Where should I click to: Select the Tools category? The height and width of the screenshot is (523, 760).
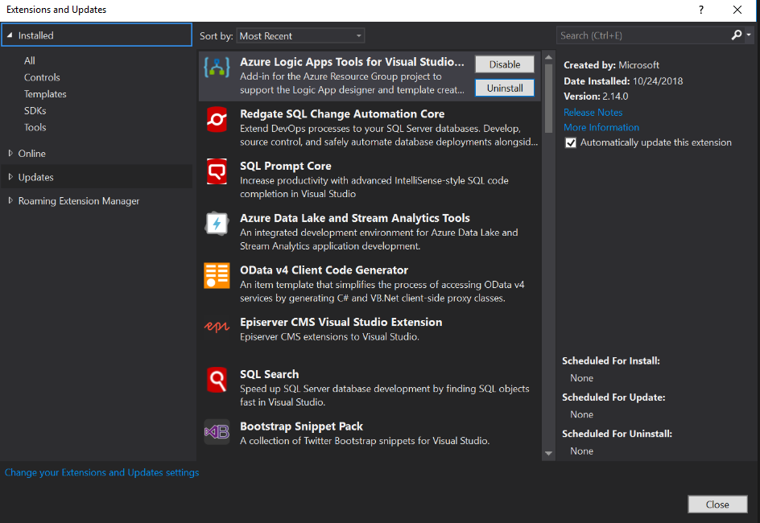tap(35, 127)
